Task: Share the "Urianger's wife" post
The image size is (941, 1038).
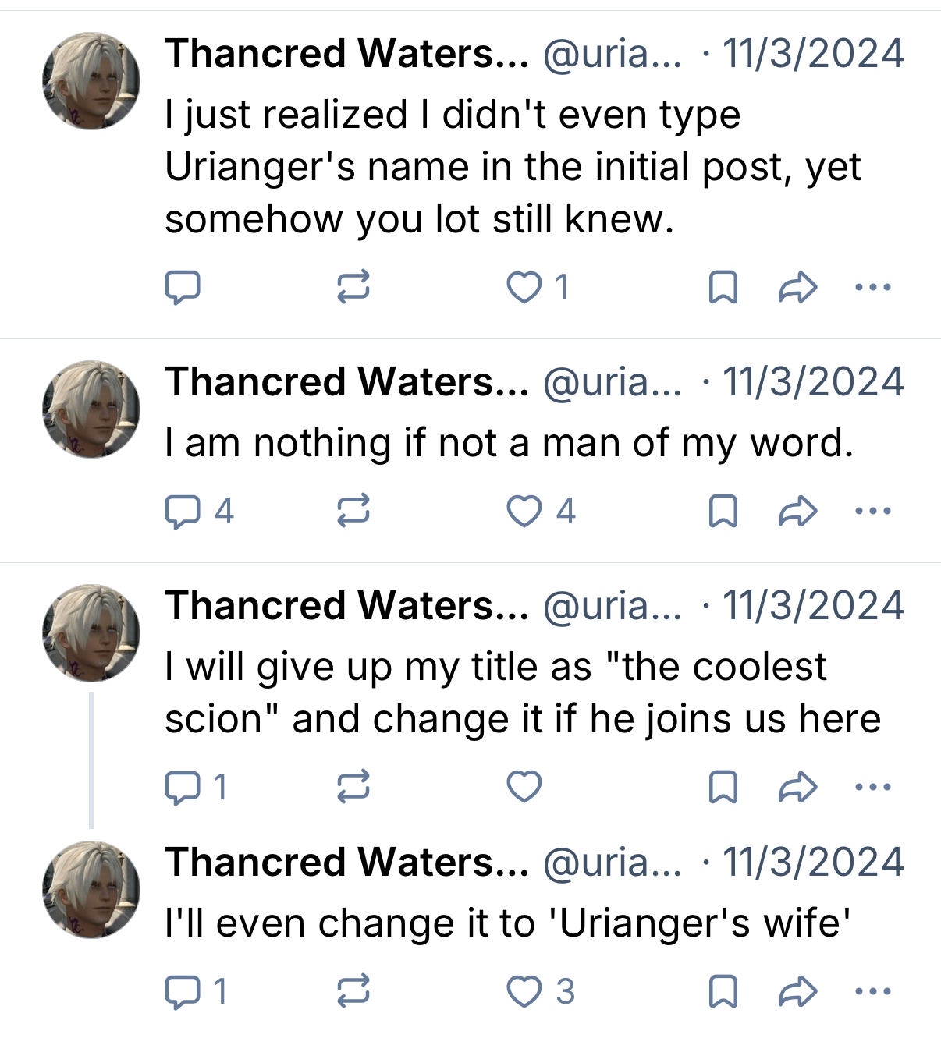Action: [x=797, y=992]
